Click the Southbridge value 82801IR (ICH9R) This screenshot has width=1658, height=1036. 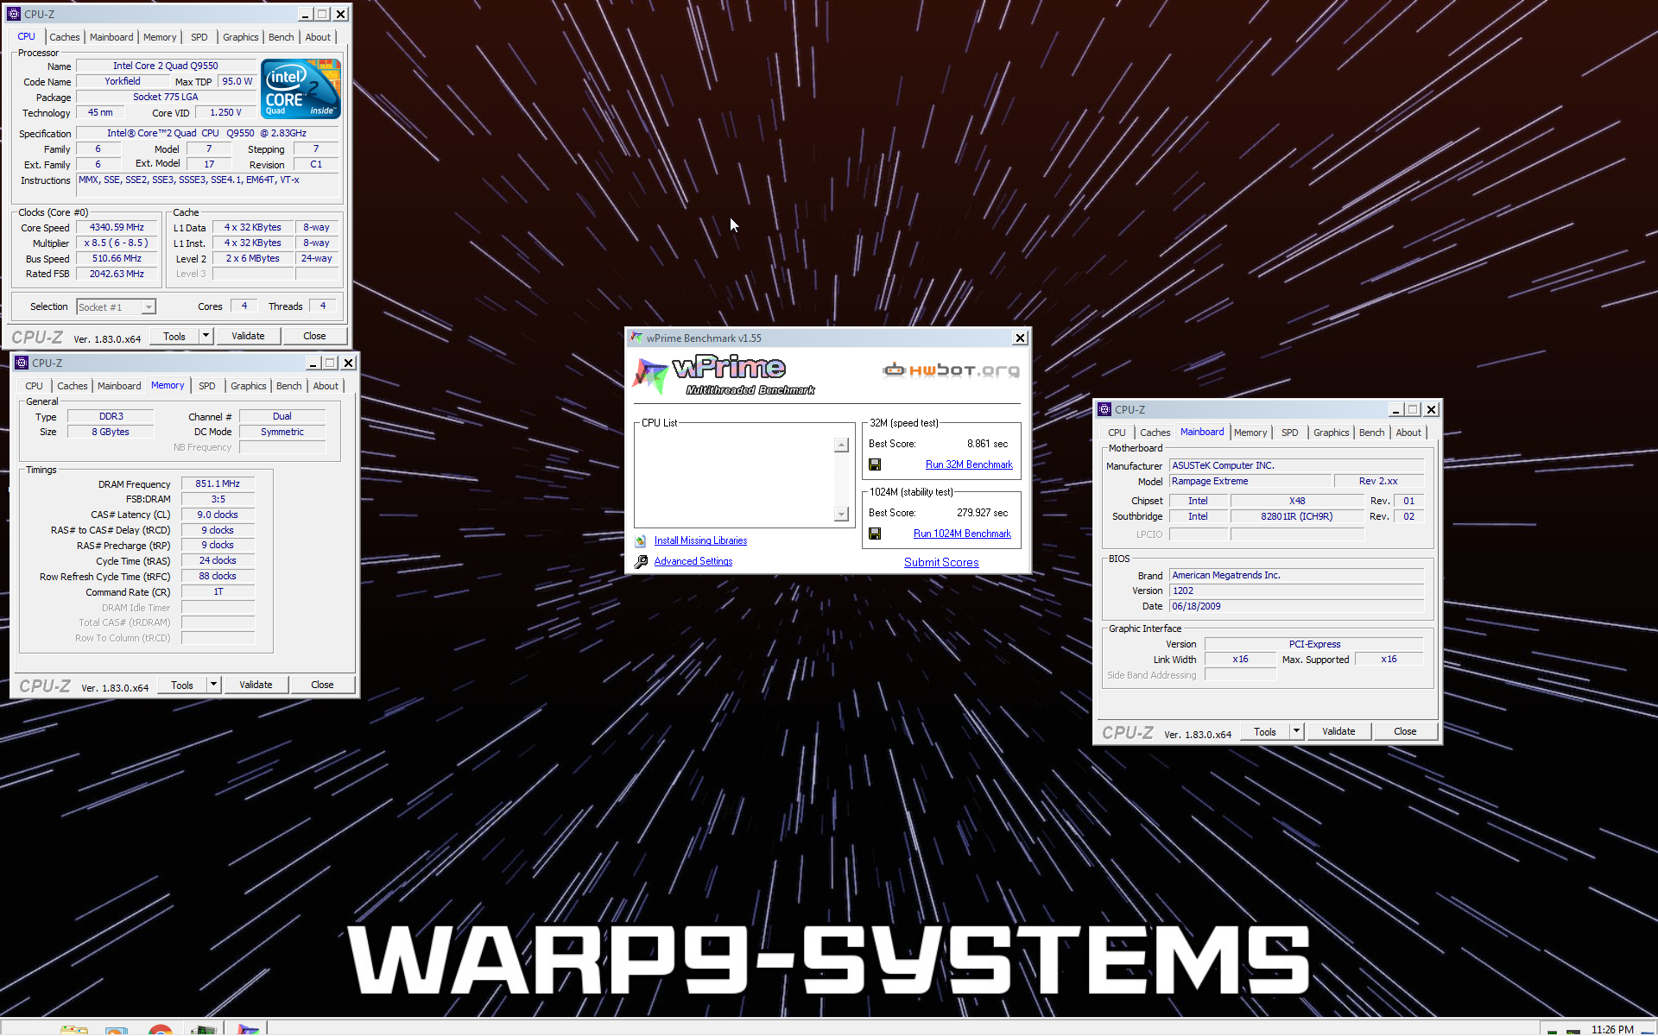1297,517
